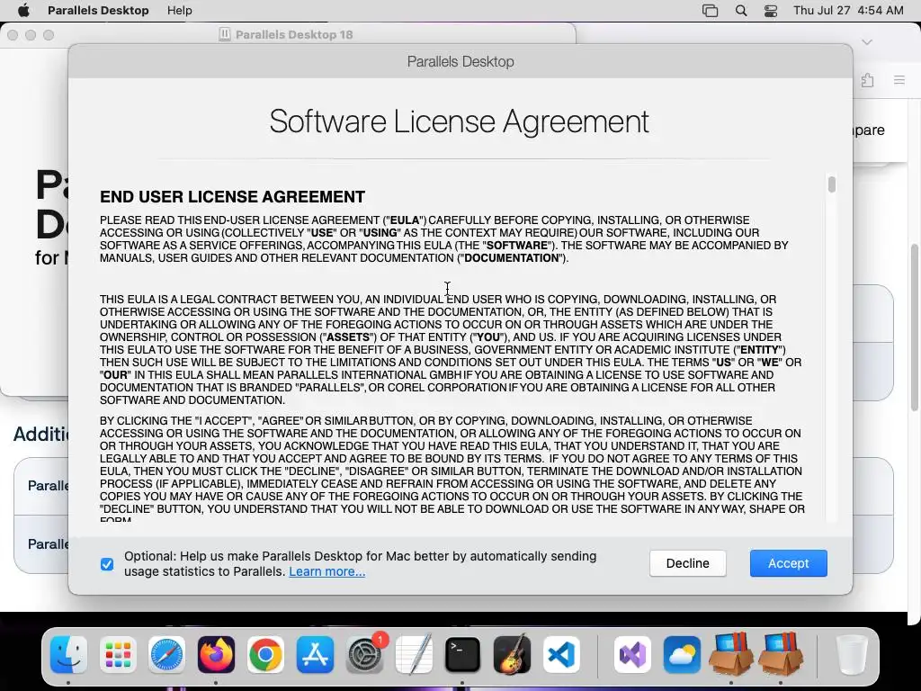Open the App Store dock icon
Viewport: 921px width, 691px height.
[x=315, y=654]
